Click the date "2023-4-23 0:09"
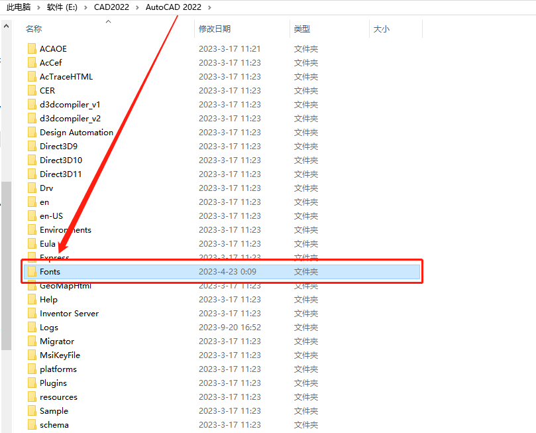The width and height of the screenshot is (536, 433). pyautogui.click(x=227, y=272)
